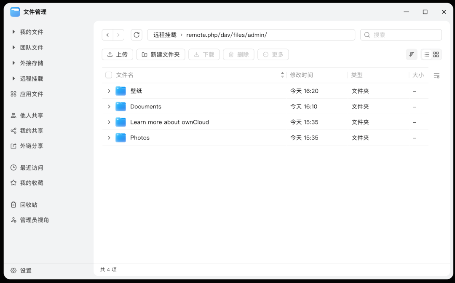This screenshot has width=455, height=283.
Task: Open 外链分享 external link sharing
Action: pyautogui.click(x=27, y=146)
